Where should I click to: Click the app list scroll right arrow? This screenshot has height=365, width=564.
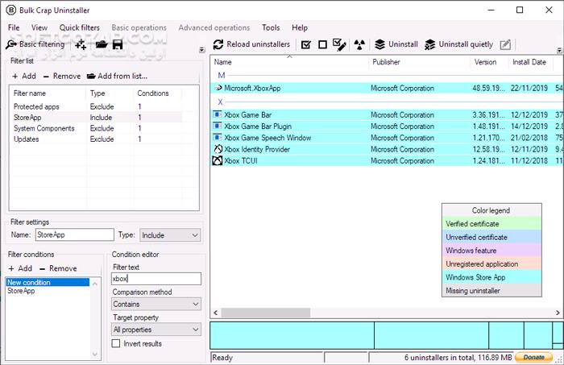pos(558,313)
